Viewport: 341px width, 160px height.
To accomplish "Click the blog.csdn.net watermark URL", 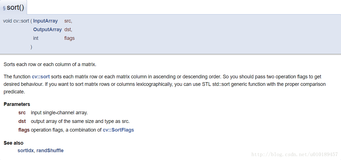I will [294, 154].
